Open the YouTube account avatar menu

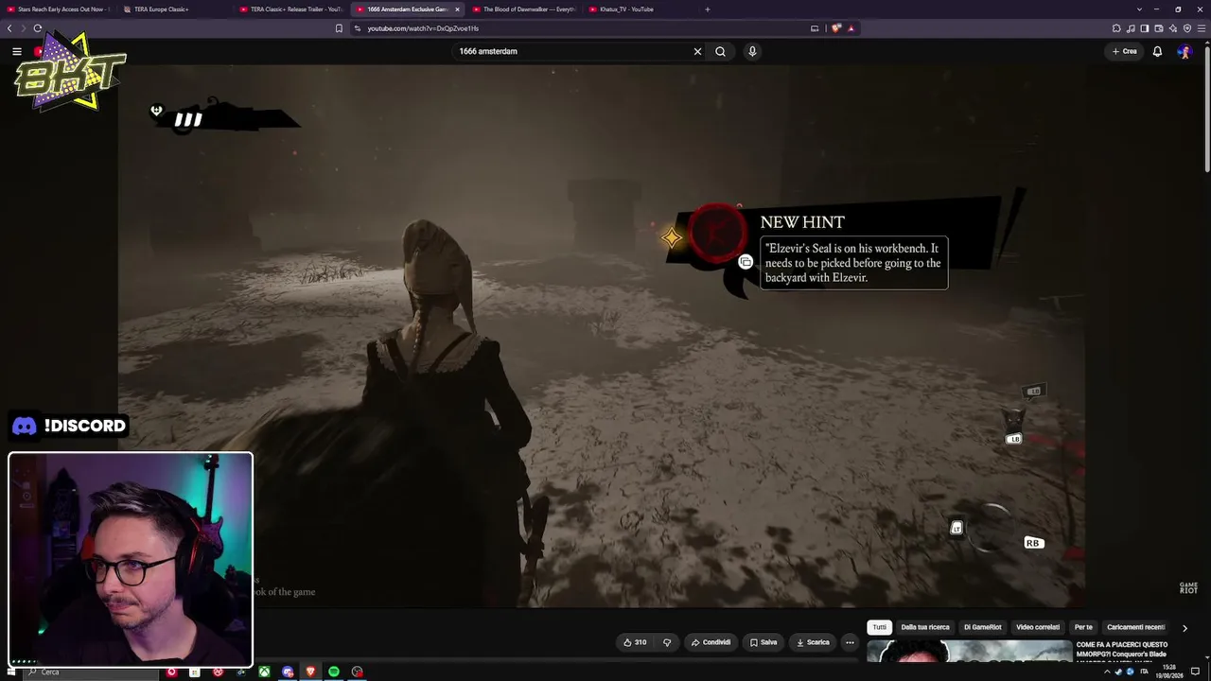coord(1184,51)
